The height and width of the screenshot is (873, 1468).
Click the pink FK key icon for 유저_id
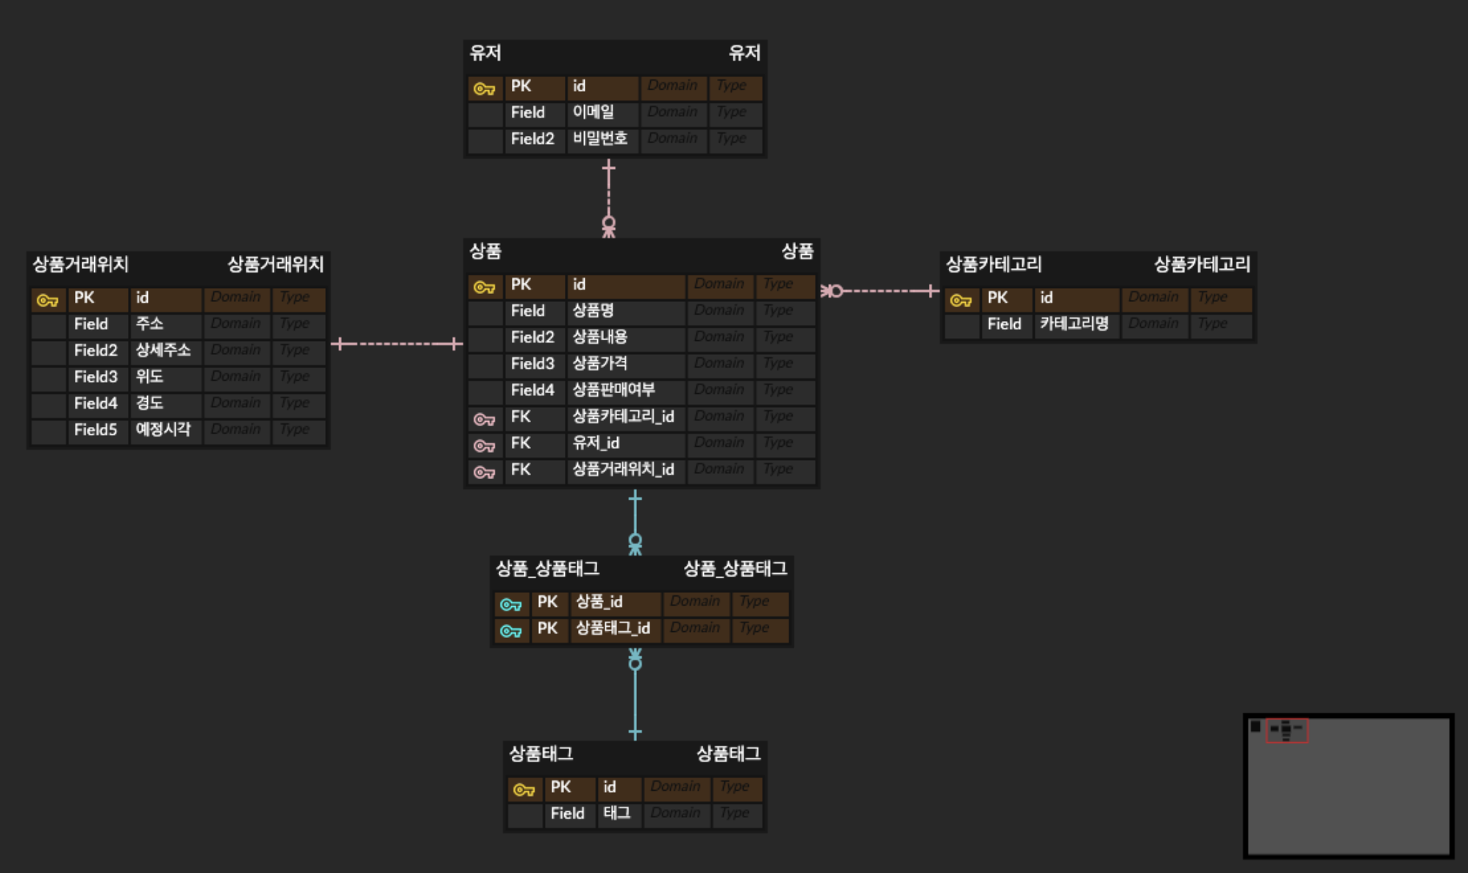point(484,446)
